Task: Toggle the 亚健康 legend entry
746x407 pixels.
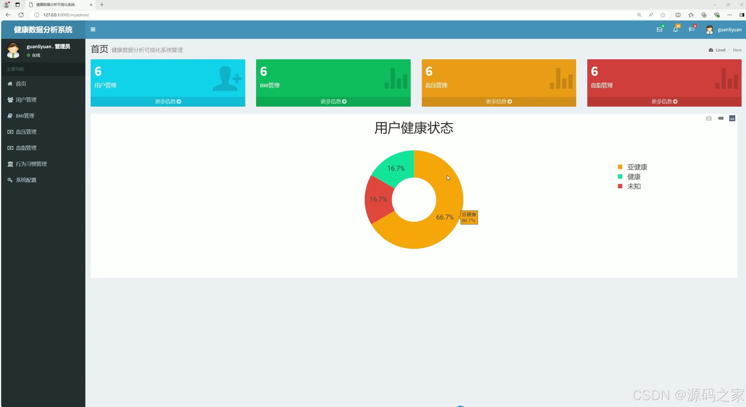Action: 637,167
